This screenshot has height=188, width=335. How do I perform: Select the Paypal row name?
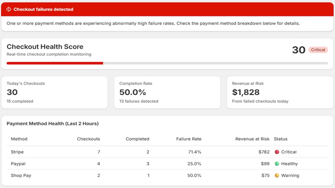pyautogui.click(x=18, y=164)
